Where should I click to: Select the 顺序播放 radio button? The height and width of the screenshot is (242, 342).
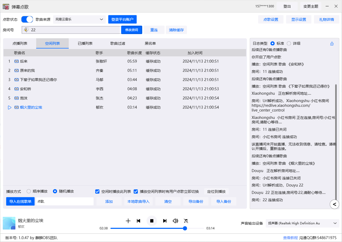[x=28, y=191]
